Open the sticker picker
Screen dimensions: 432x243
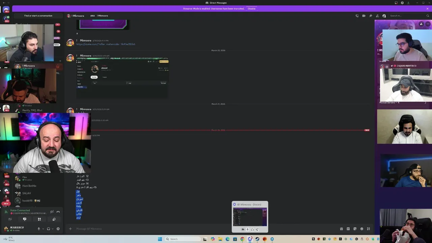(x=355, y=229)
